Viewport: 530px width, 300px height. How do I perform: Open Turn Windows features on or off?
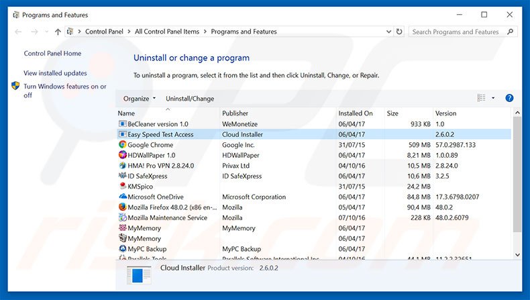[64, 91]
